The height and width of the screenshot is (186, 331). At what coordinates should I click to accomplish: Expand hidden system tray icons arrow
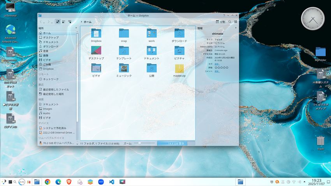tap(305, 182)
